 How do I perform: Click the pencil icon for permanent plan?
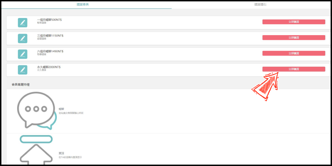tap(22, 70)
